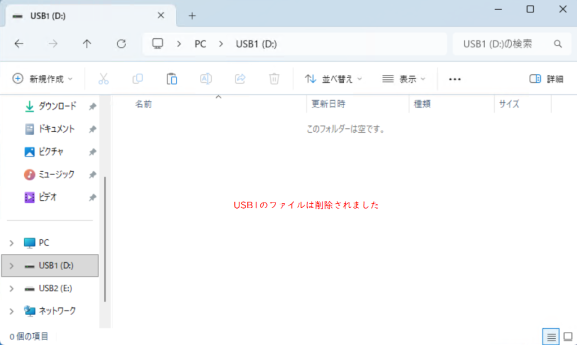This screenshot has width=577, height=345.
Task: Select the USB1 (D:) tab
Action: 85,16
